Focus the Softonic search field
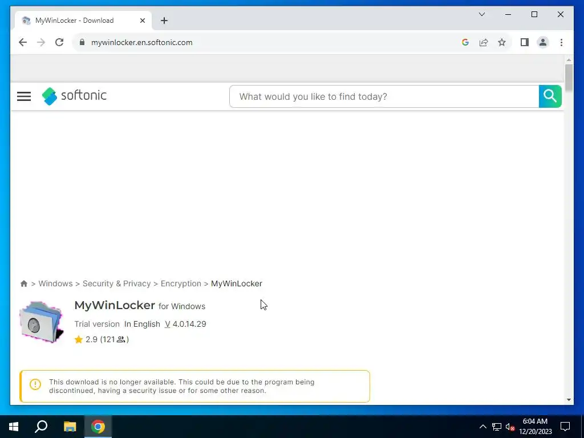The image size is (584, 438). pyautogui.click(x=384, y=96)
